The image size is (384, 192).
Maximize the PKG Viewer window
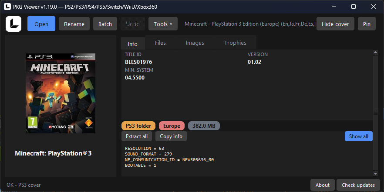click(354, 7)
